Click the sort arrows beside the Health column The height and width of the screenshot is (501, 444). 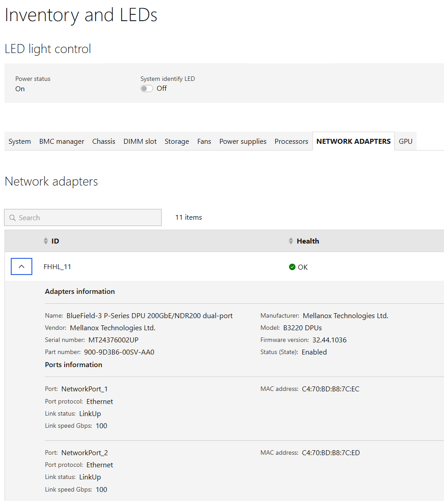(x=291, y=241)
